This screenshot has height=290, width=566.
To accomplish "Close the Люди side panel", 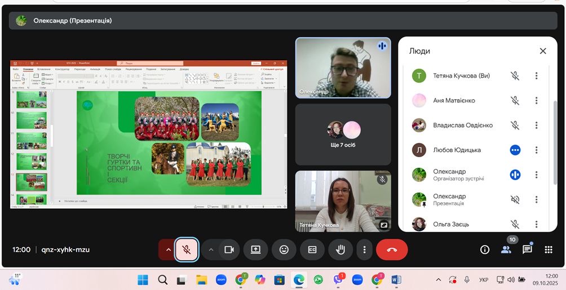I will coord(543,51).
